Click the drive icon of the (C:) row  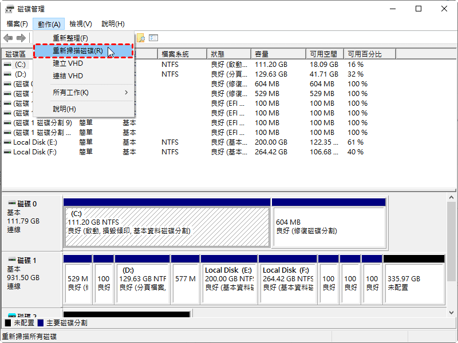[7, 65]
